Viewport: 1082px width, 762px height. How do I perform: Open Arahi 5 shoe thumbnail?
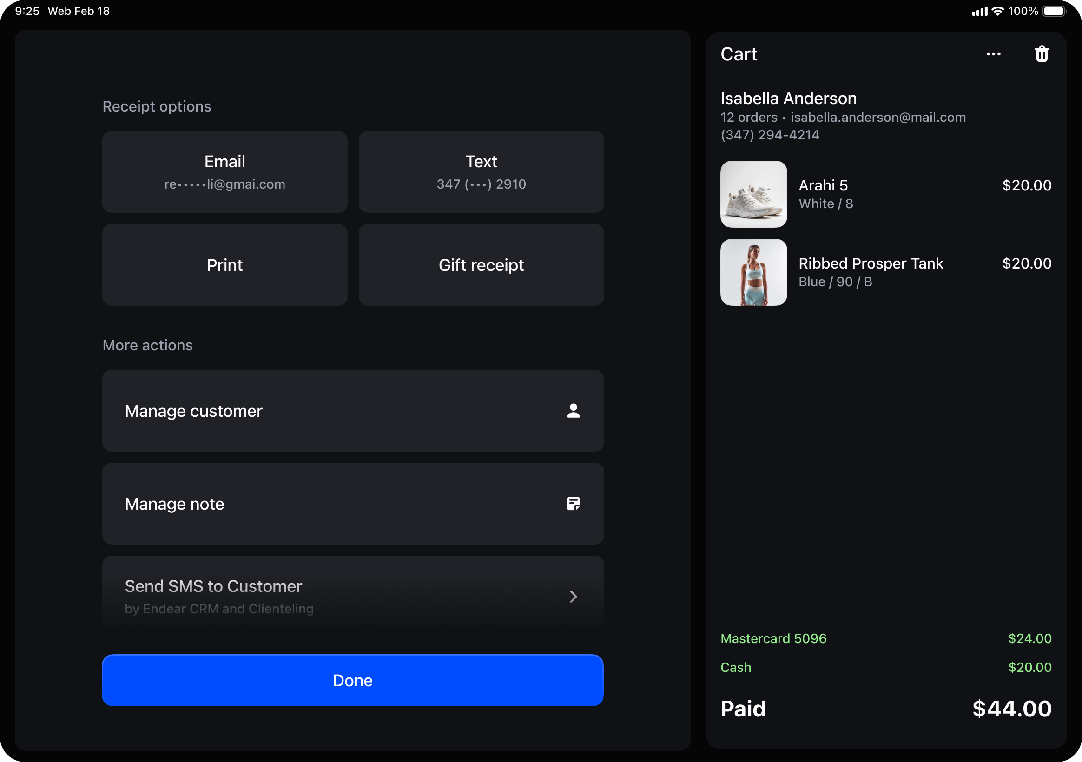[x=753, y=194]
